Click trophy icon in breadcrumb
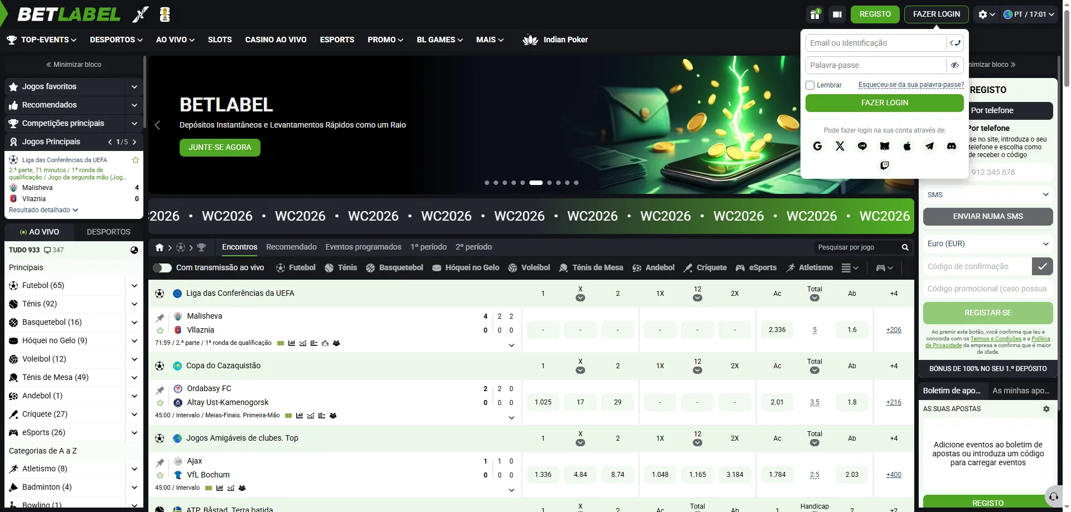Viewport: 1071px width, 512px height. tap(201, 247)
